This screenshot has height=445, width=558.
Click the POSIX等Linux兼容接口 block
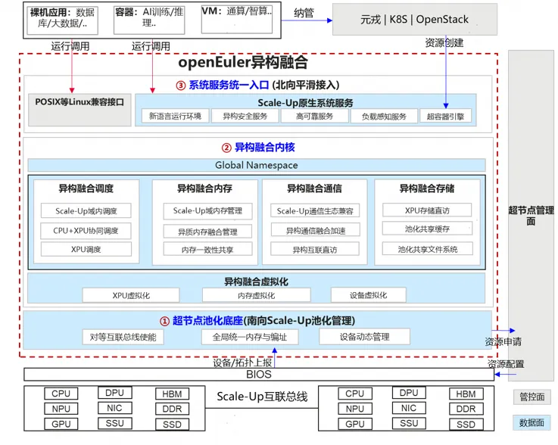coord(79,101)
